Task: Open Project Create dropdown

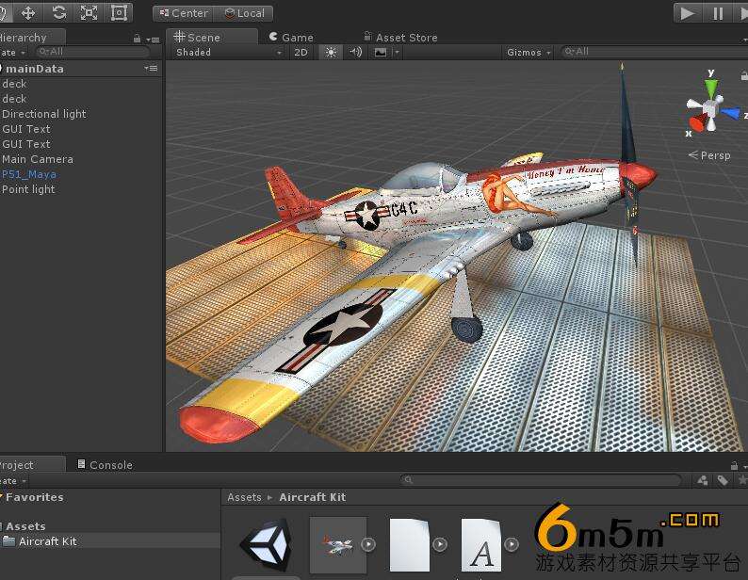Action: [13, 481]
